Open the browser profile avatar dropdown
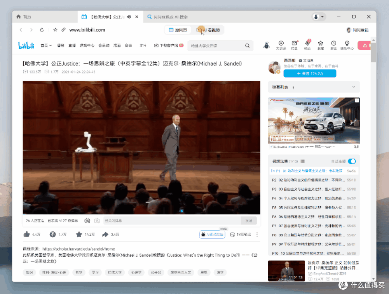 pyautogui.click(x=319, y=17)
